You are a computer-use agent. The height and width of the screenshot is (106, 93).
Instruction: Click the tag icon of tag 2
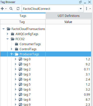(21, 69)
